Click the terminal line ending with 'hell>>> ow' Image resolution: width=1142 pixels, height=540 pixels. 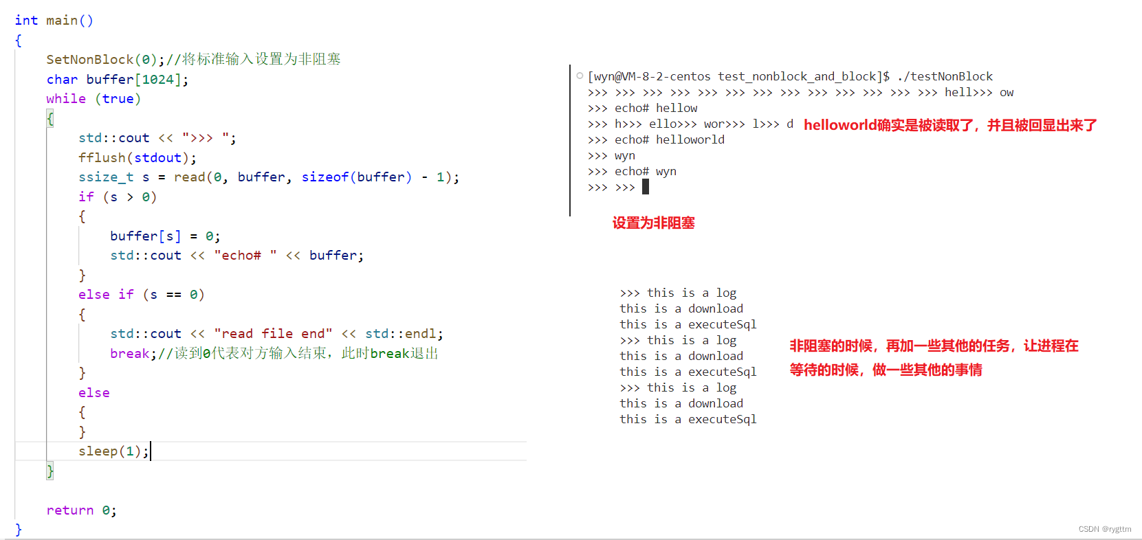[x=800, y=93]
